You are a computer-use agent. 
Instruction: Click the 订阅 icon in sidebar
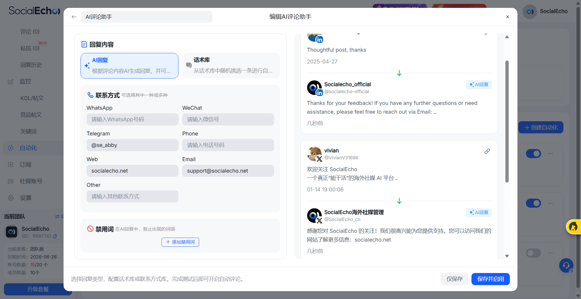pyautogui.click(x=11, y=164)
